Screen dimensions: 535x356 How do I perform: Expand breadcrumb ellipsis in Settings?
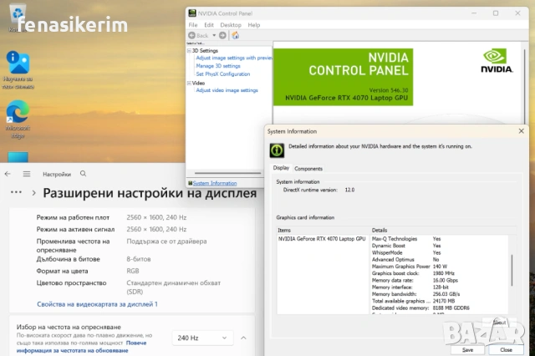16,192
